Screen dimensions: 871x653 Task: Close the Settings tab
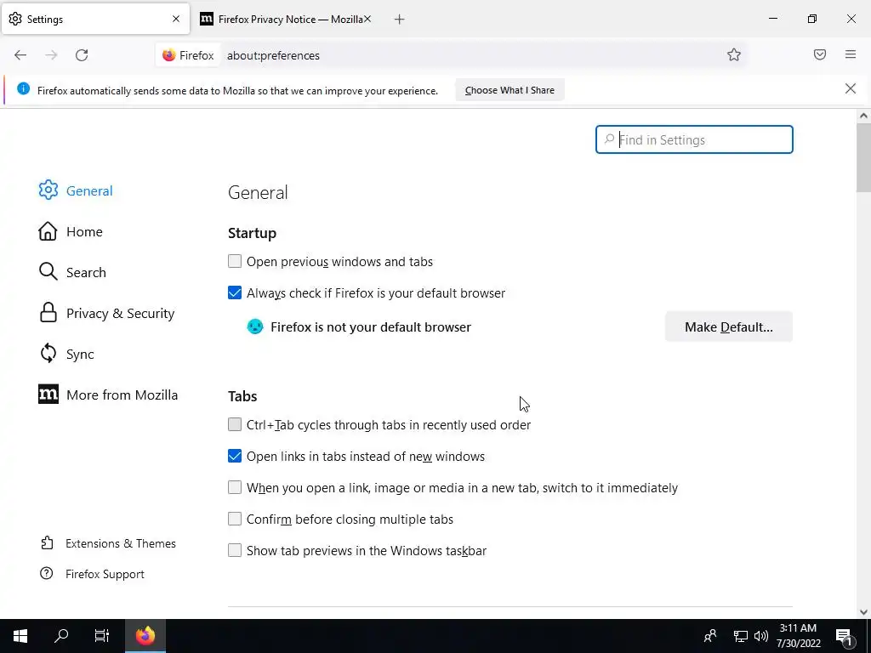176,19
